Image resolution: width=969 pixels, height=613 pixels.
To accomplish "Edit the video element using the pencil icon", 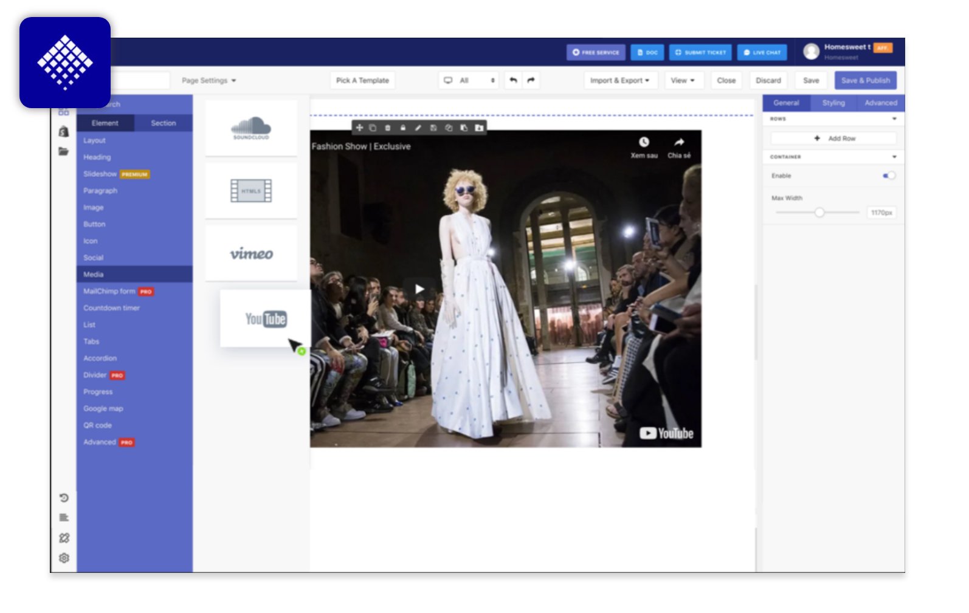I will pos(418,128).
